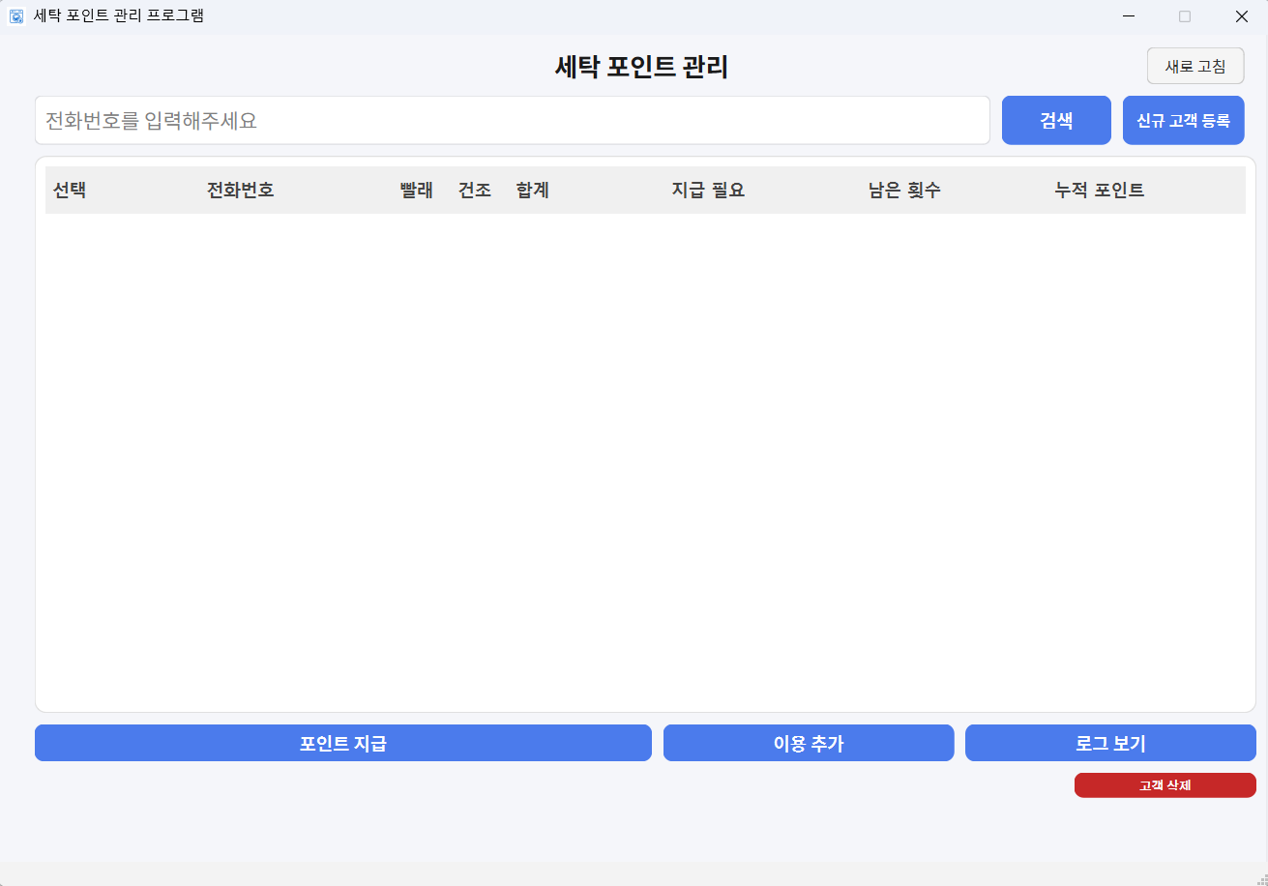Click the 누적 포인트 column header
The width and height of the screenshot is (1268, 886).
coord(1100,191)
